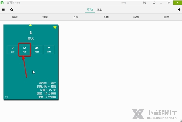Expand the small triangle atop the card
This screenshot has width=182, height=122.
coord(30,25)
